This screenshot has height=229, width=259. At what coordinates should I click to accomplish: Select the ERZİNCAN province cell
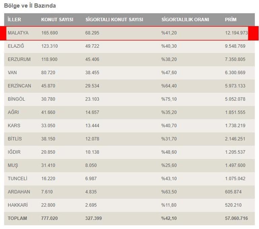[x=19, y=86]
